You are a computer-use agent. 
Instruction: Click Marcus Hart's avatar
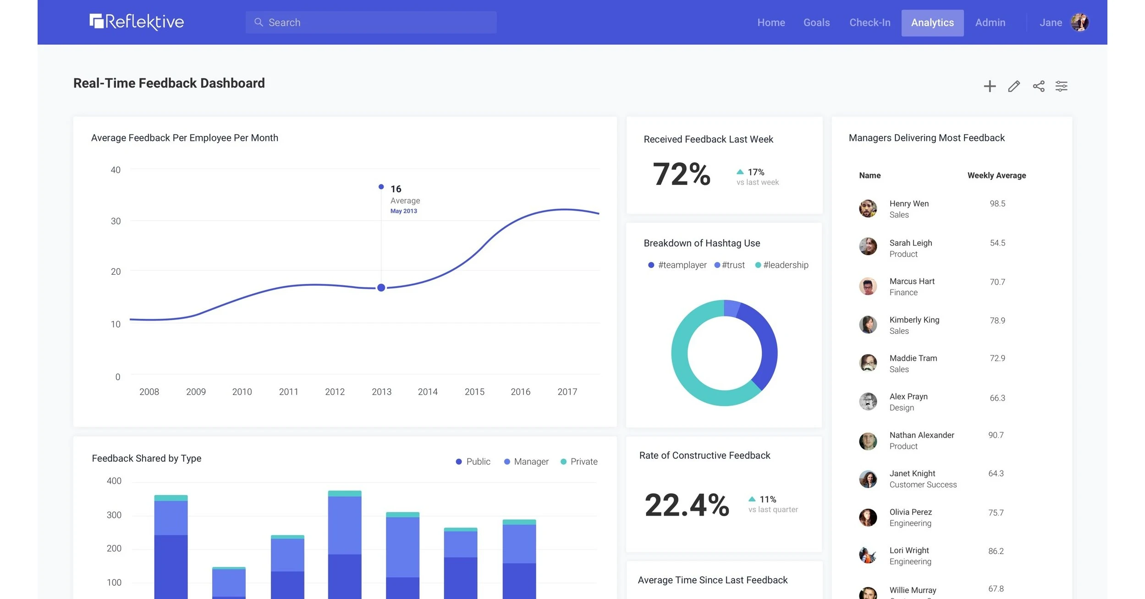(868, 286)
